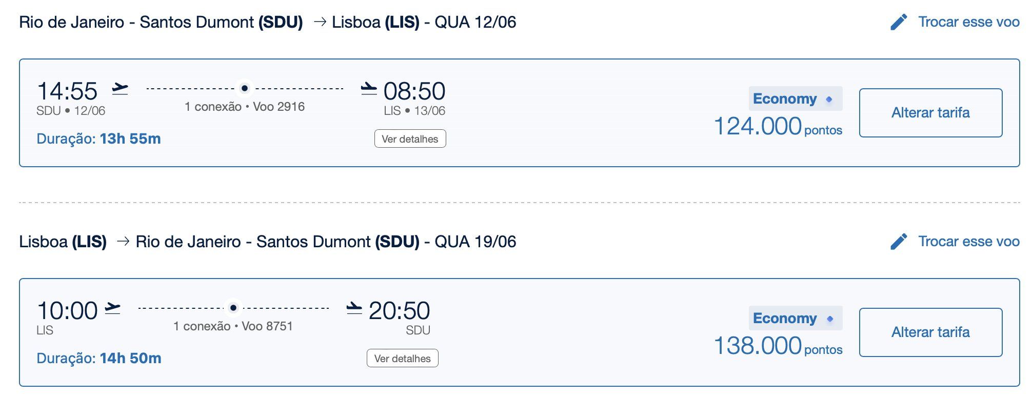Viewport: 1032px width, 396px height.
Task: Click the 1 conexão Voo 8751 label
Action: click(x=233, y=326)
